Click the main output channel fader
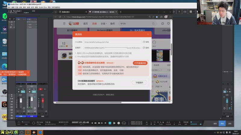Viewport: 241px width, 135px height. click(x=227, y=101)
